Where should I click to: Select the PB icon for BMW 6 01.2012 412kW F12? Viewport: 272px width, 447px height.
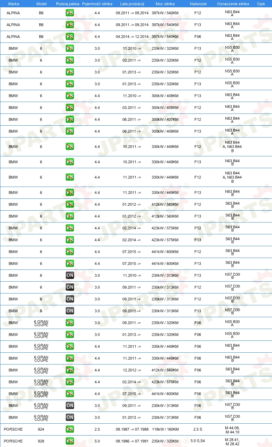[x=70, y=205]
